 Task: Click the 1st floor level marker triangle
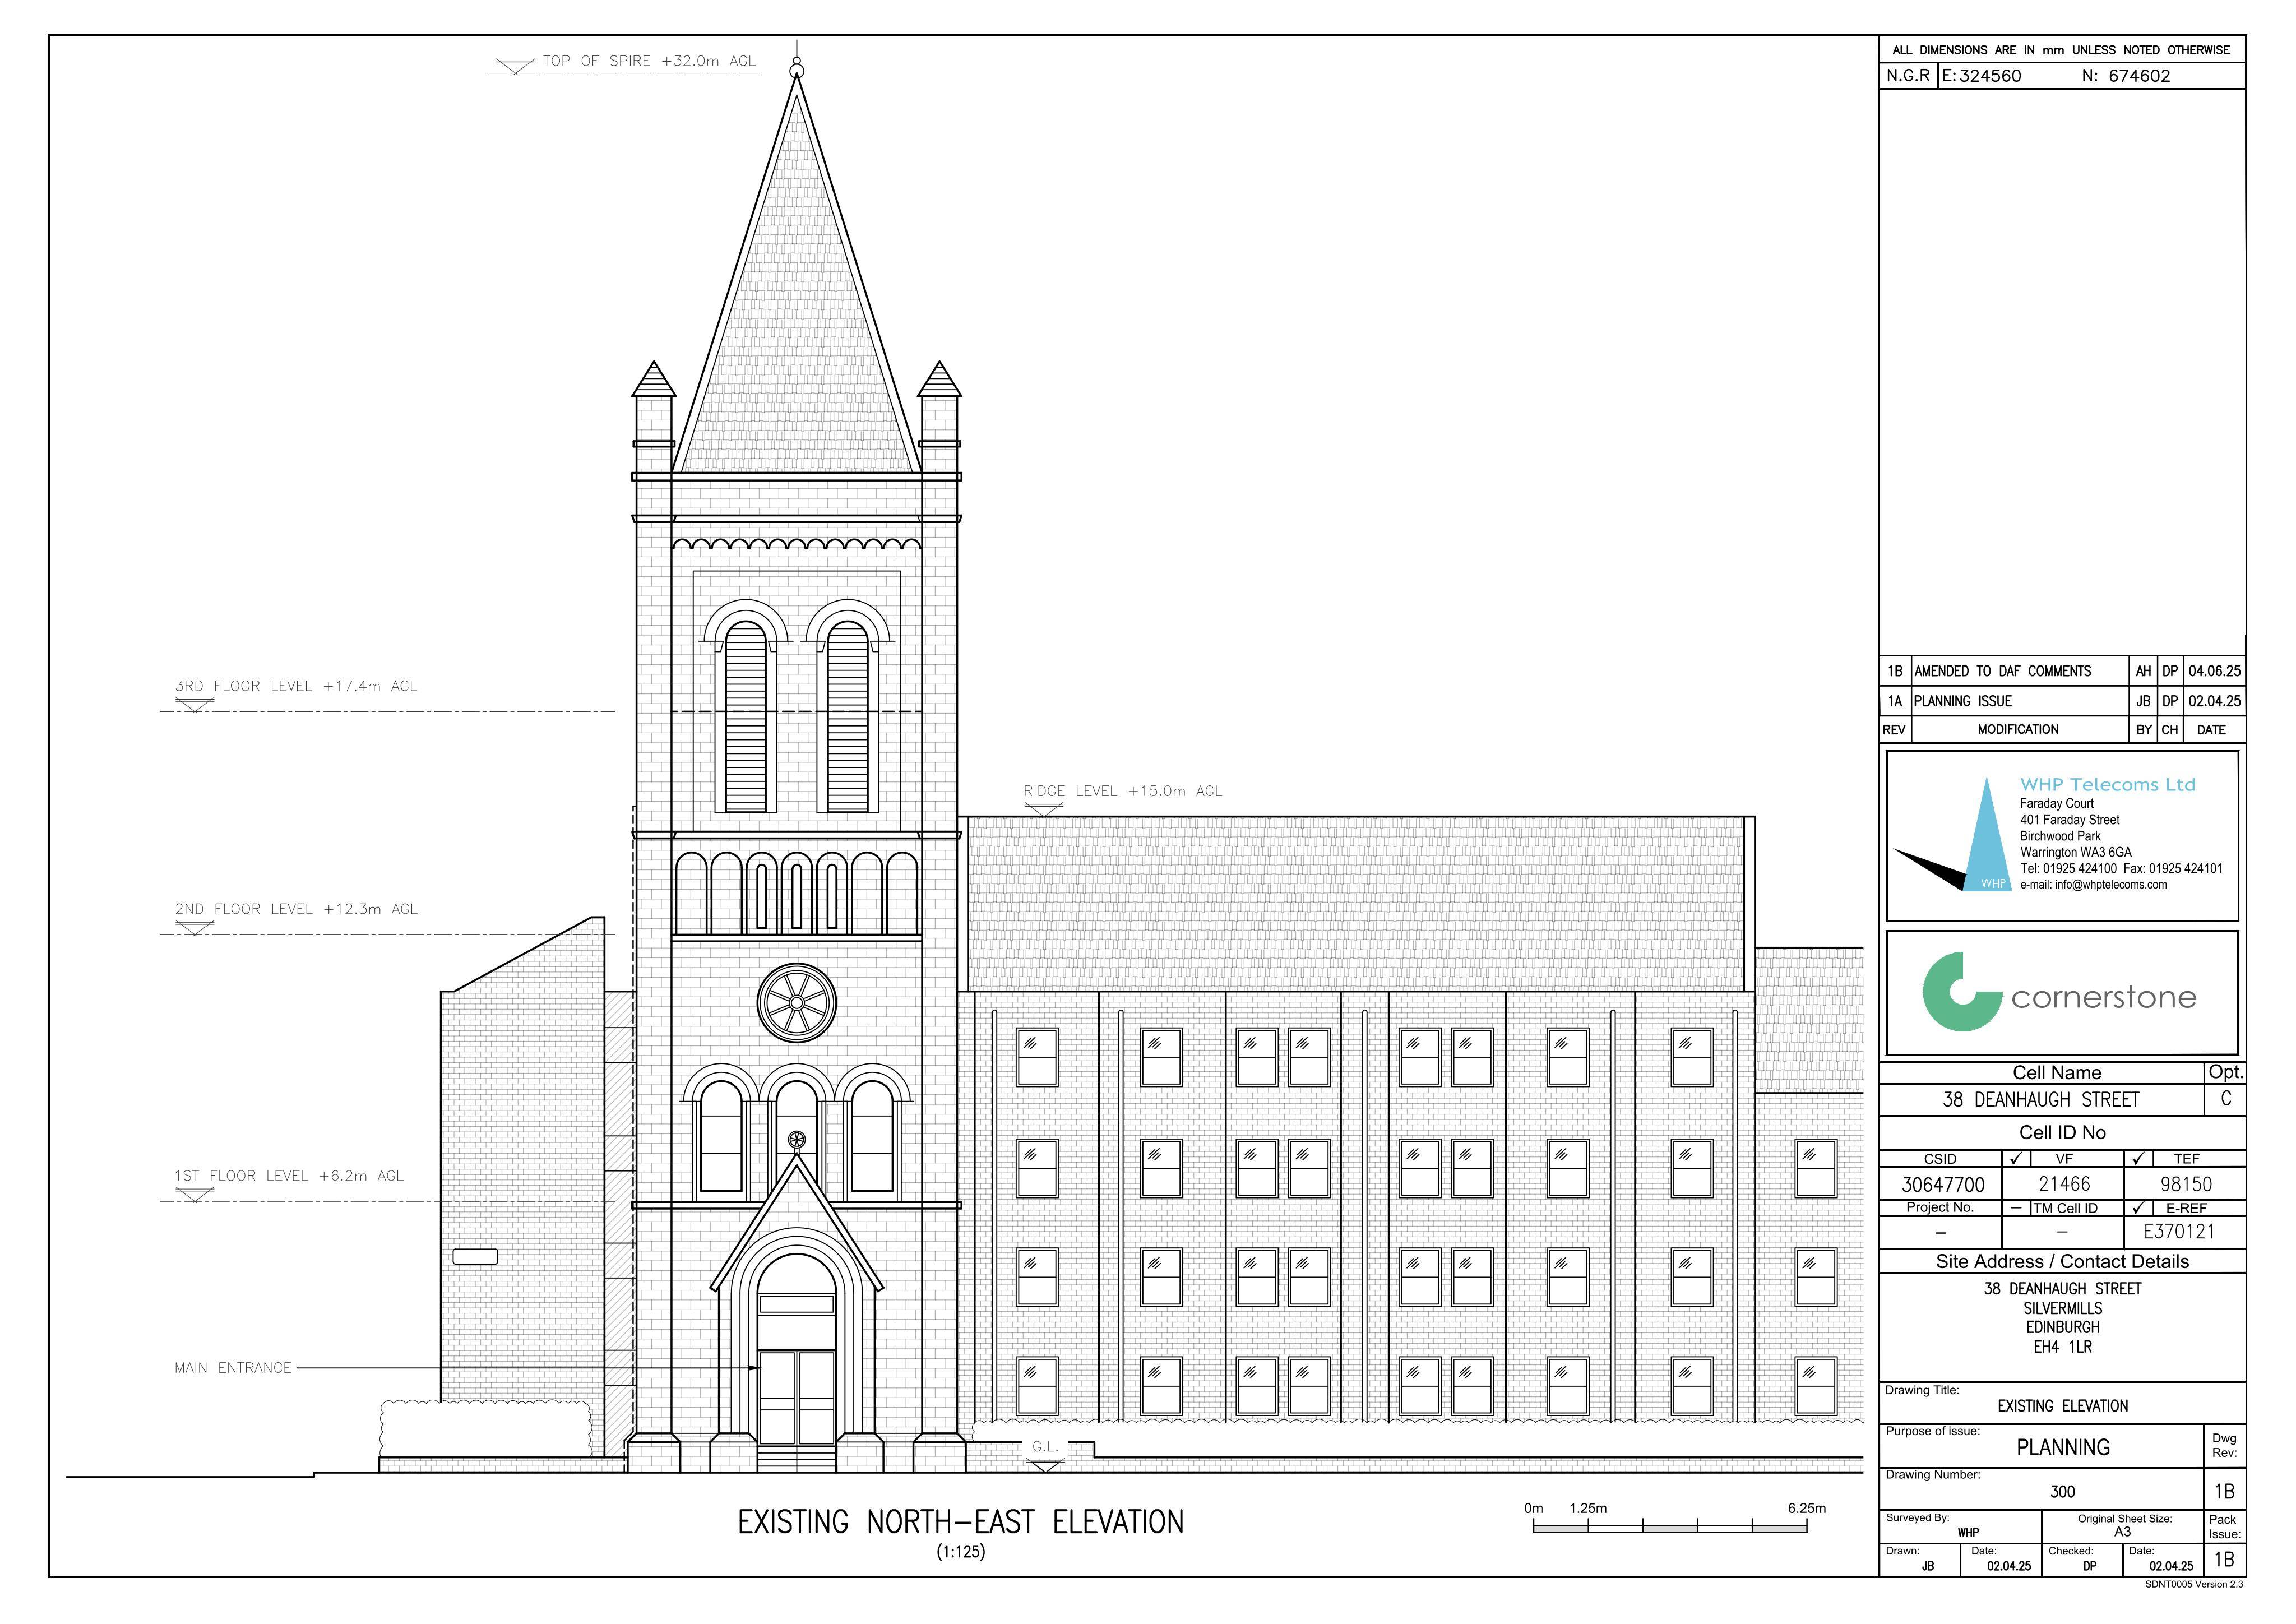pyautogui.click(x=194, y=1194)
